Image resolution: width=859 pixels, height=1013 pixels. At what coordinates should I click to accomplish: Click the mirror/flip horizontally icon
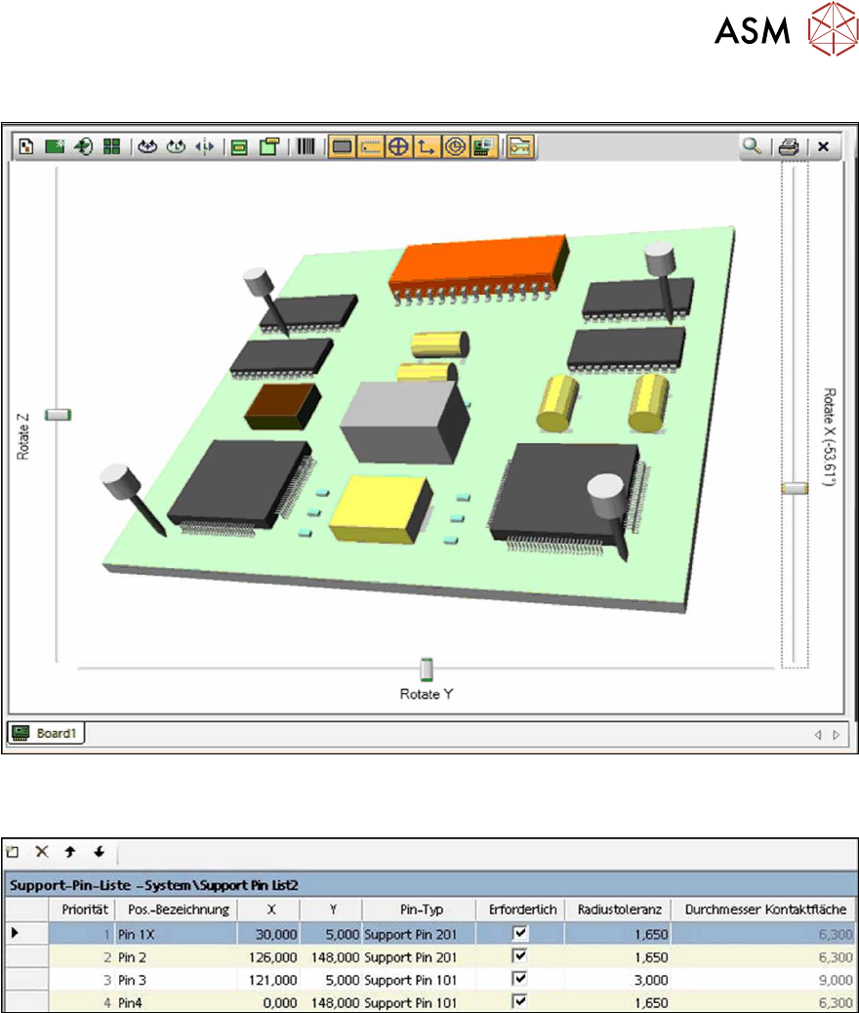click(204, 146)
